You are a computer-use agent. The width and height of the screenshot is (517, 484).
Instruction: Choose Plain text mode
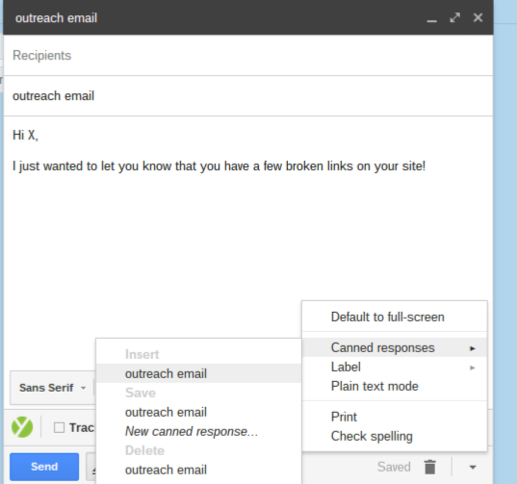point(395,386)
